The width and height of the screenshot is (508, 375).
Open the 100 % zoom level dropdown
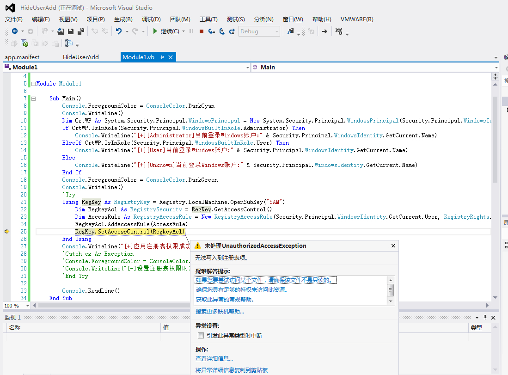click(x=27, y=306)
